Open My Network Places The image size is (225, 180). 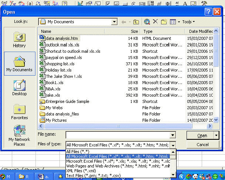20,135
